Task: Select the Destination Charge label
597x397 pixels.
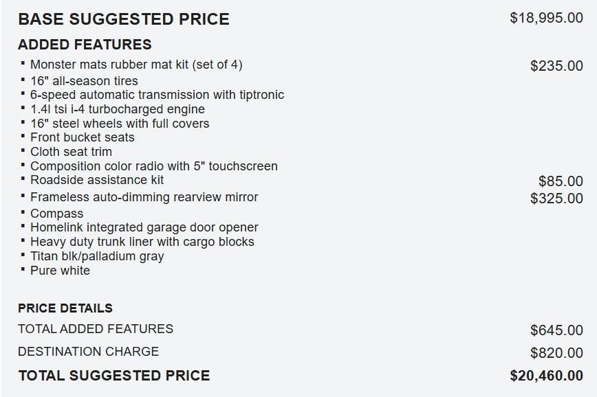Action: tap(88, 352)
